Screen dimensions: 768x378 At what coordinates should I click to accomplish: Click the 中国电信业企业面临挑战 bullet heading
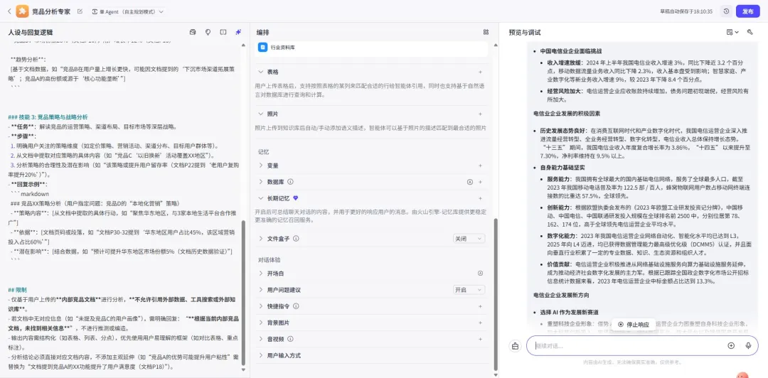click(570, 51)
